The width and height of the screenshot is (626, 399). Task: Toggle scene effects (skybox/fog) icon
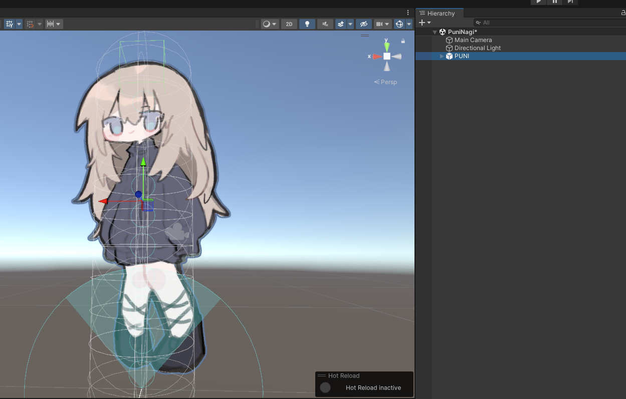341,24
